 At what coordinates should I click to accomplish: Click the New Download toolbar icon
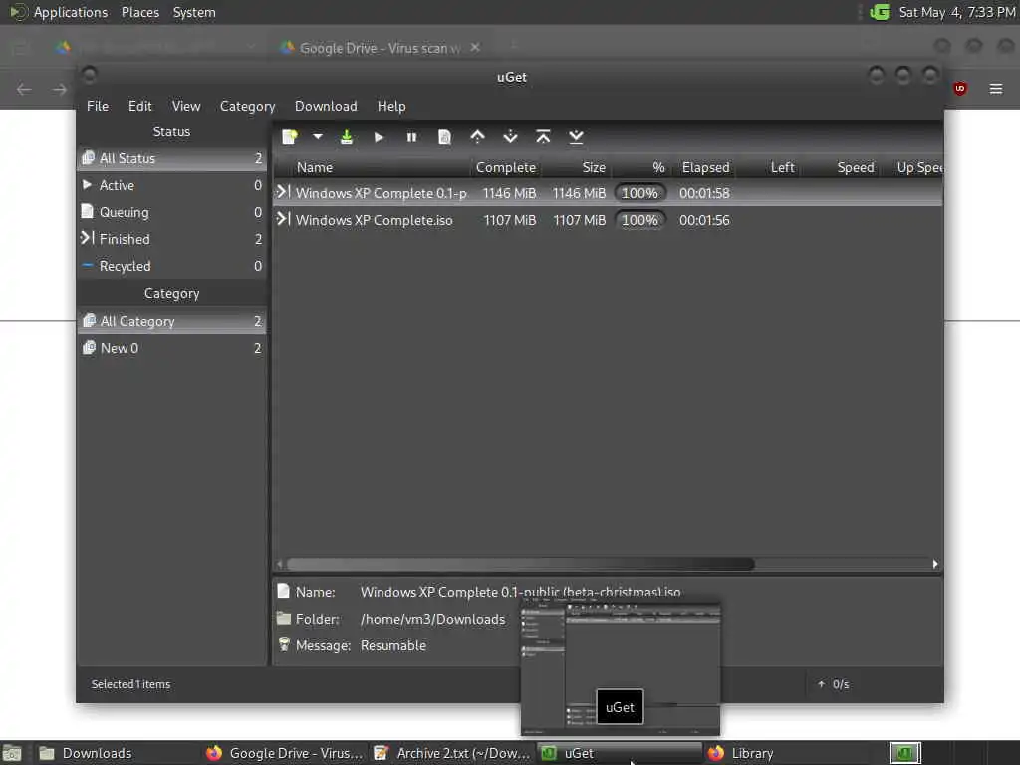[290, 137]
